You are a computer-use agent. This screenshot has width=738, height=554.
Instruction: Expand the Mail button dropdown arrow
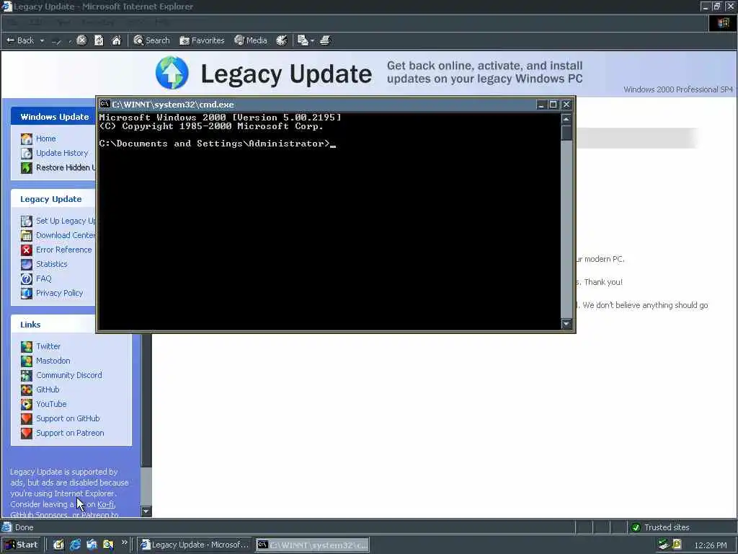click(x=312, y=41)
